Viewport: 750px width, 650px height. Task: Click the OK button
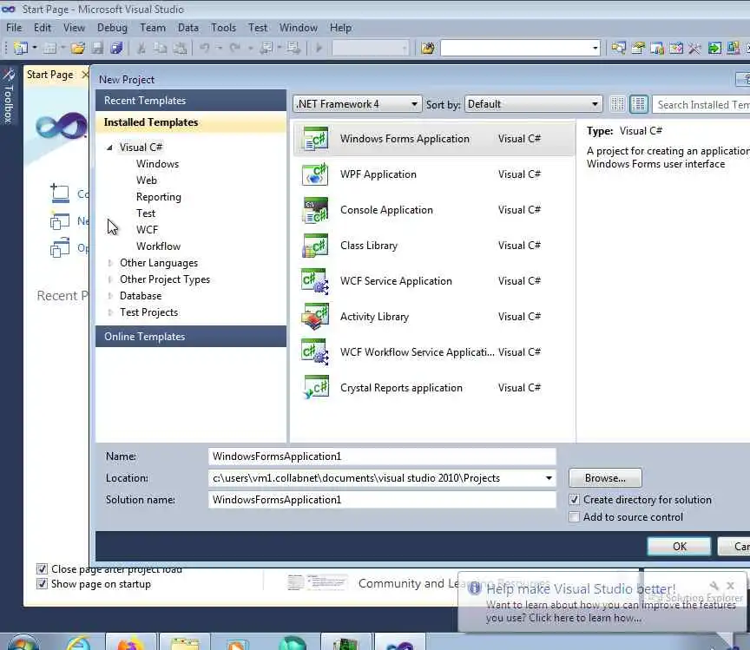679,546
